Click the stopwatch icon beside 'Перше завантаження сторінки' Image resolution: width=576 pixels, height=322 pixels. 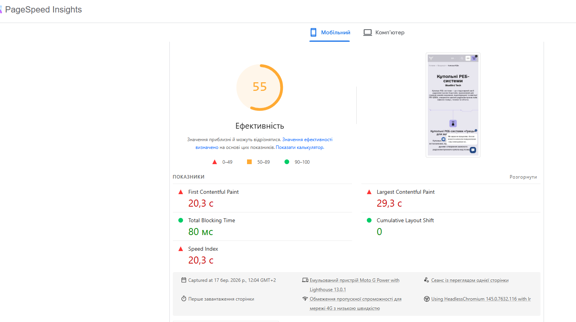point(184,299)
